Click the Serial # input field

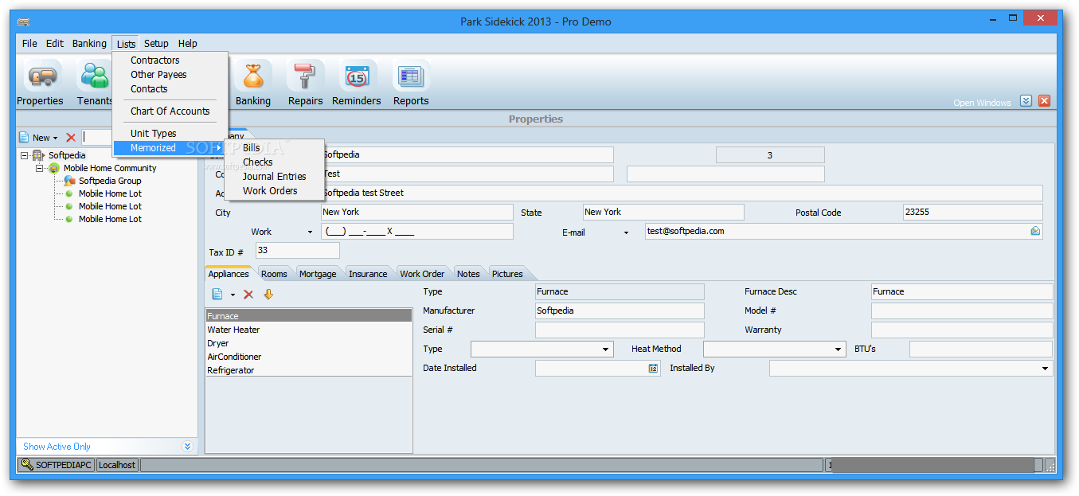(620, 330)
